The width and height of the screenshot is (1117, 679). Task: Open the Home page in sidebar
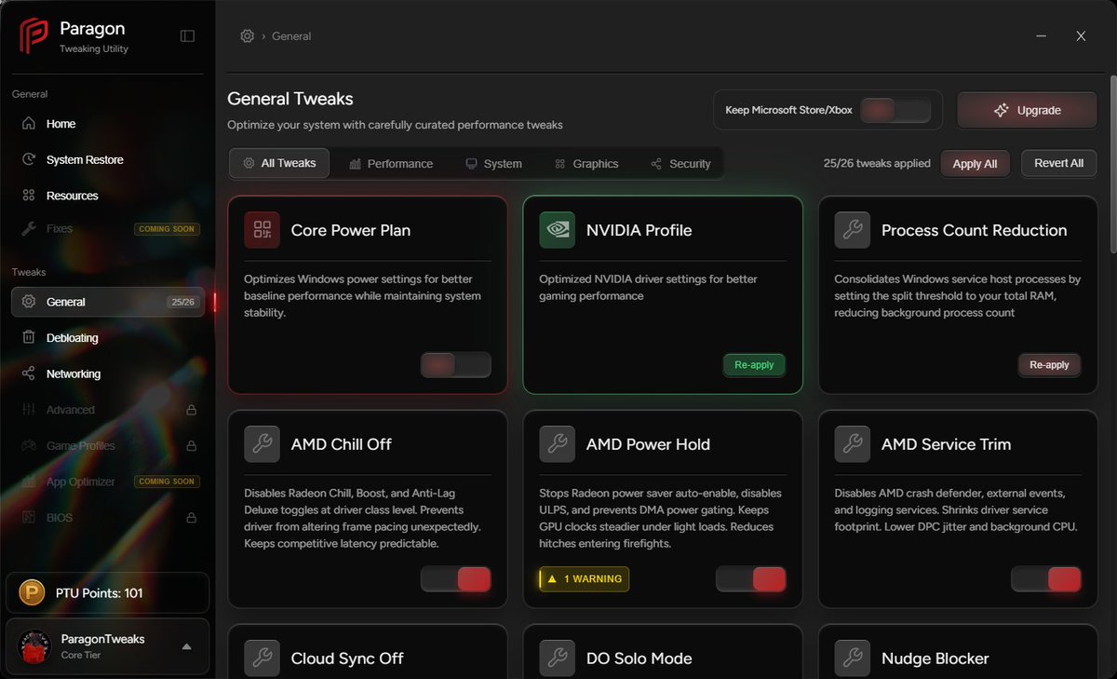pos(107,124)
